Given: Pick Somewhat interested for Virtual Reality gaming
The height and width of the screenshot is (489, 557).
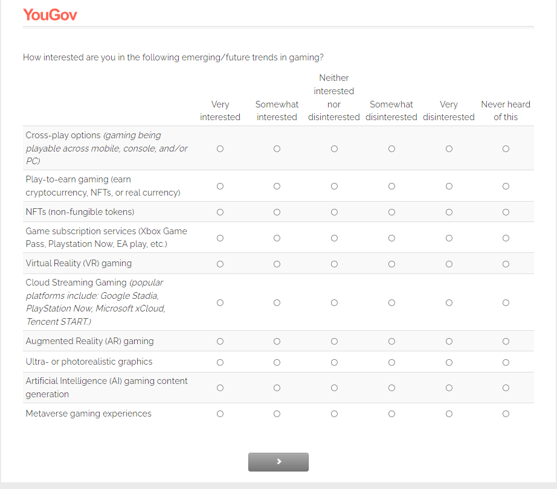Looking at the screenshot, I should point(277,264).
